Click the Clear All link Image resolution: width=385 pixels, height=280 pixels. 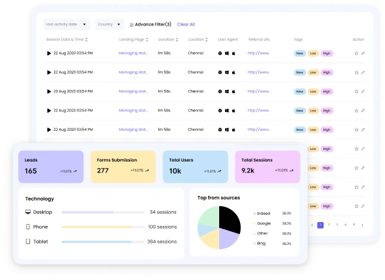click(186, 24)
